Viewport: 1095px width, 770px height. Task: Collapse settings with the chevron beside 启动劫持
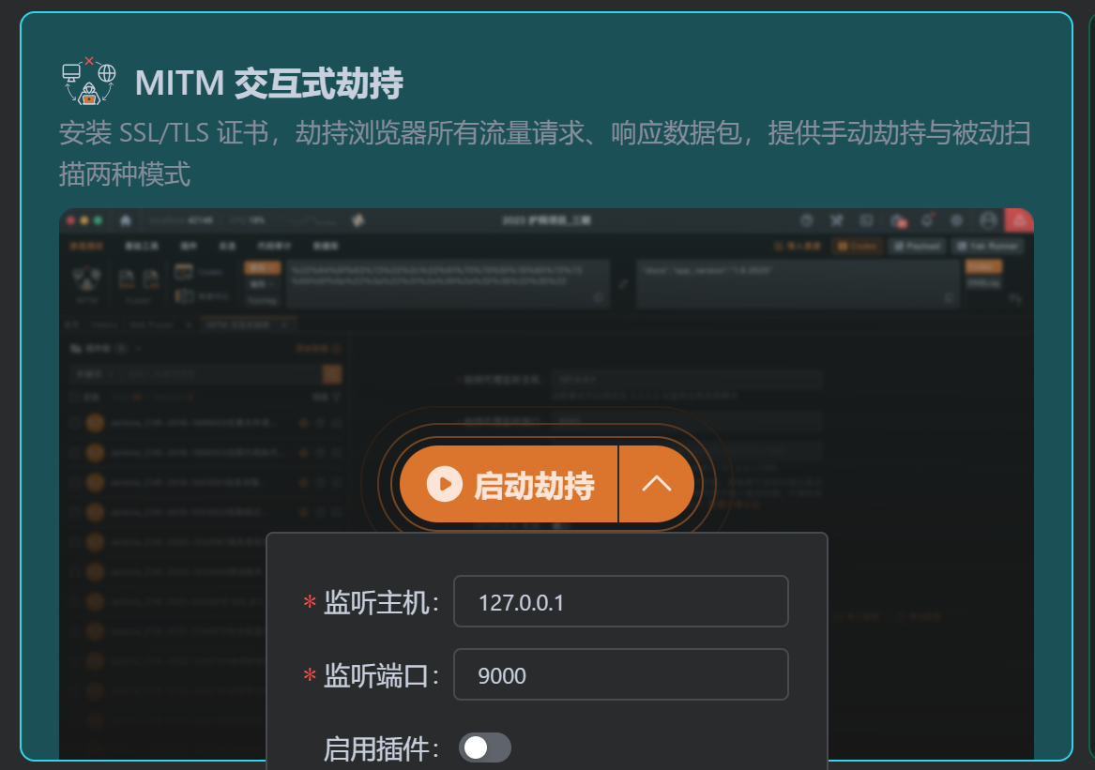click(x=656, y=484)
